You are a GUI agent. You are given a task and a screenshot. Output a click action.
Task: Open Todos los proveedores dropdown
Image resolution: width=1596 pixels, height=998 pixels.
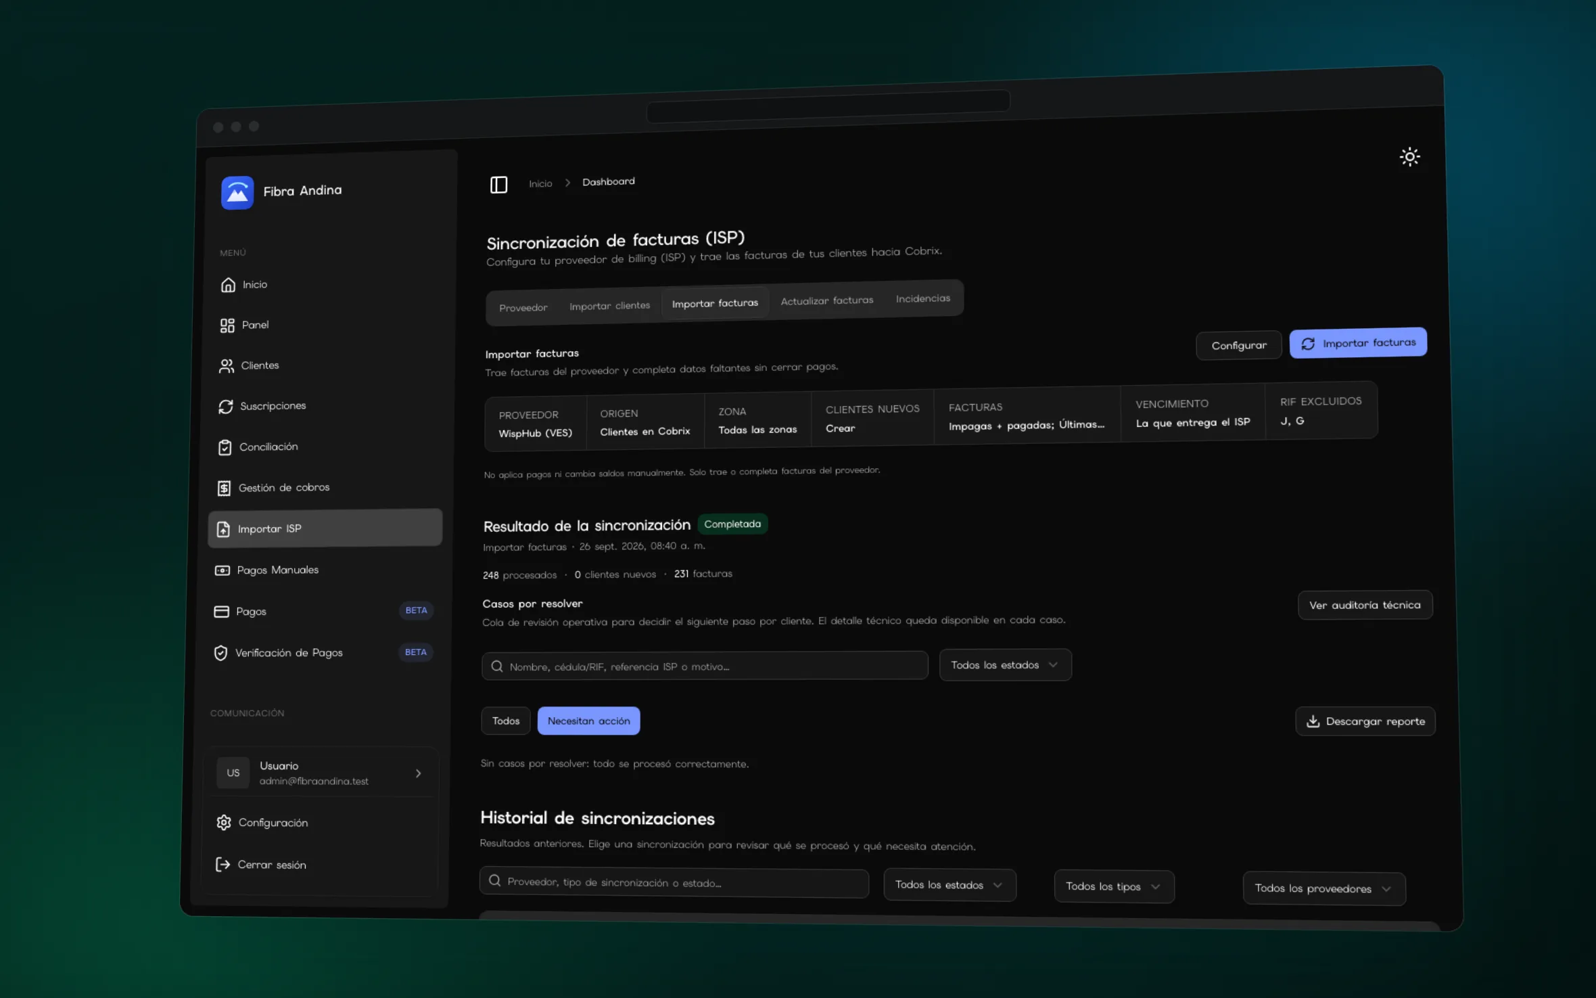coord(1323,888)
